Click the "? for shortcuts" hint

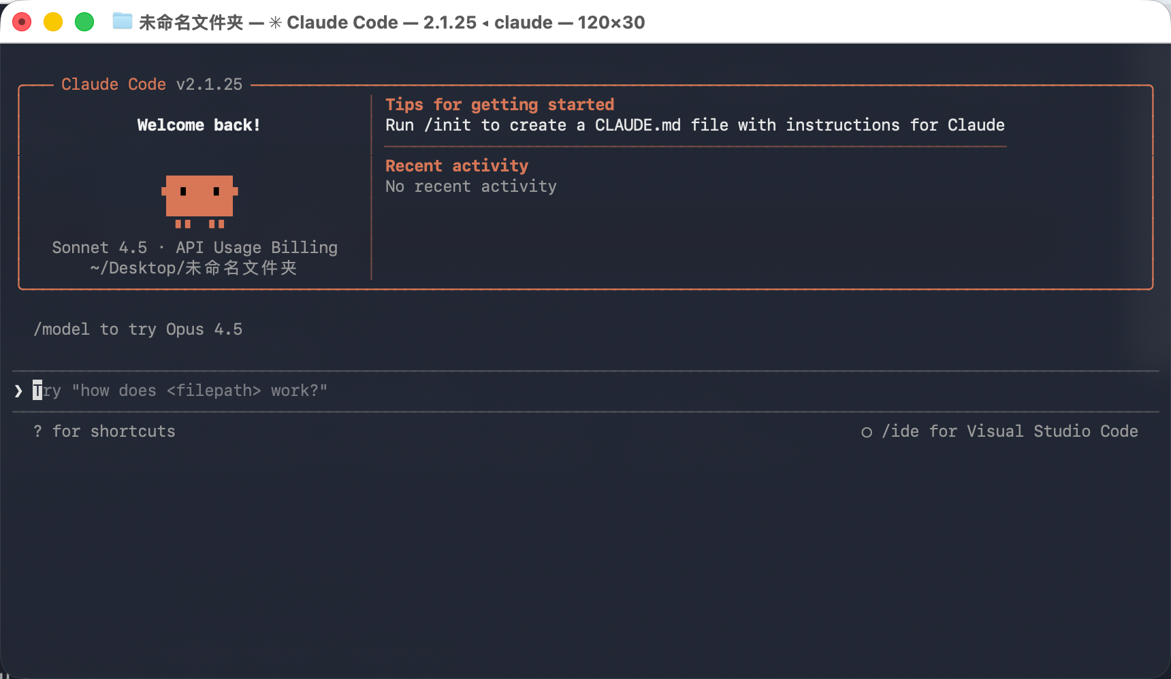[x=104, y=431]
